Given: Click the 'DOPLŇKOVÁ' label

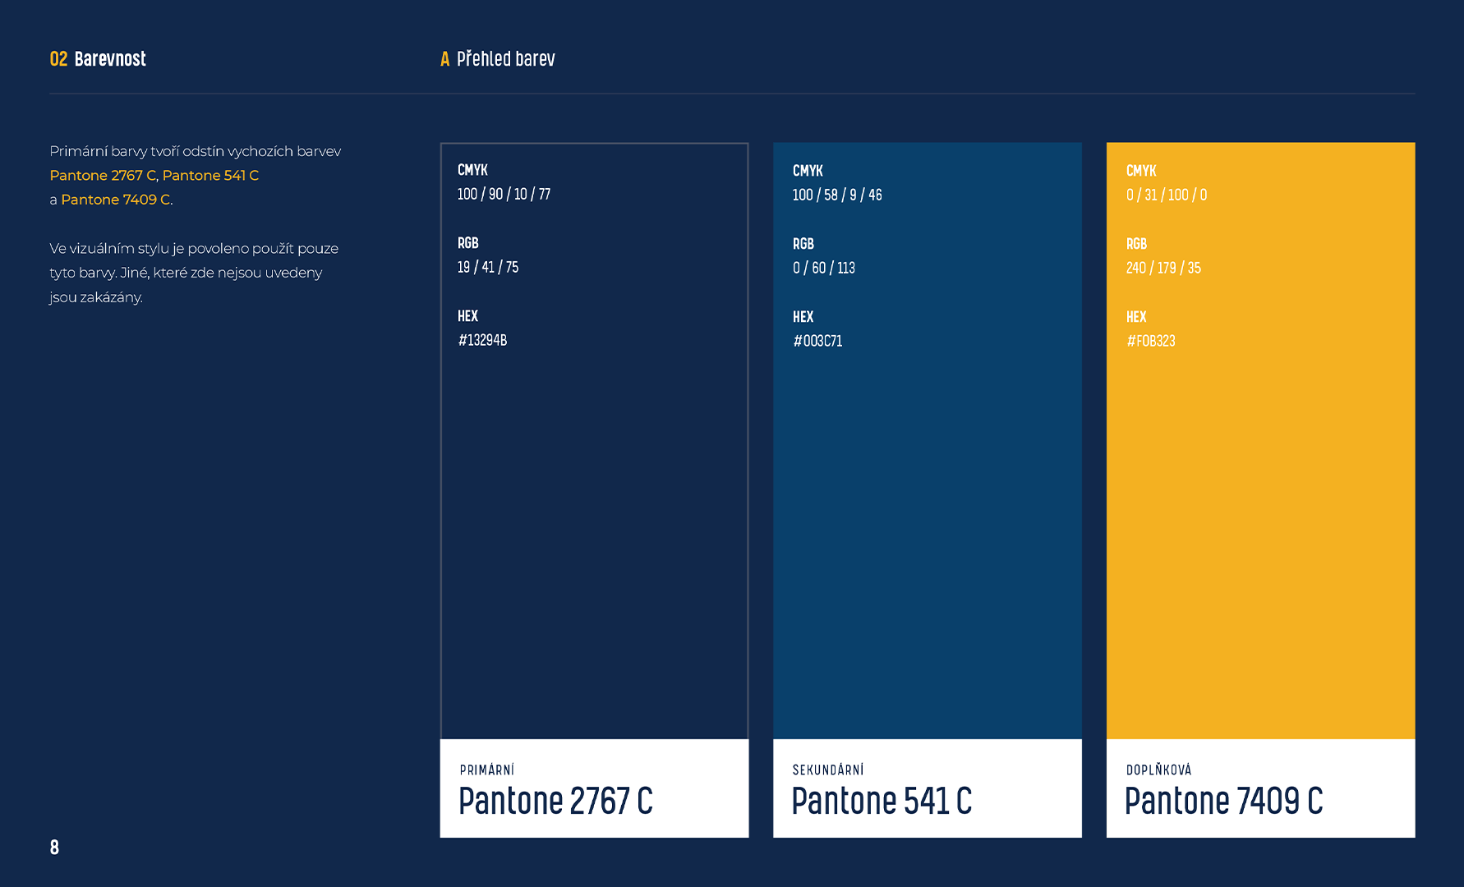Looking at the screenshot, I should [x=1158, y=770].
